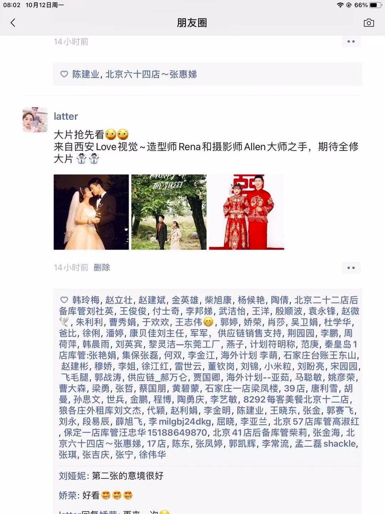Open the camera icon to post
The width and height of the screenshot is (385, 514).
point(368,23)
